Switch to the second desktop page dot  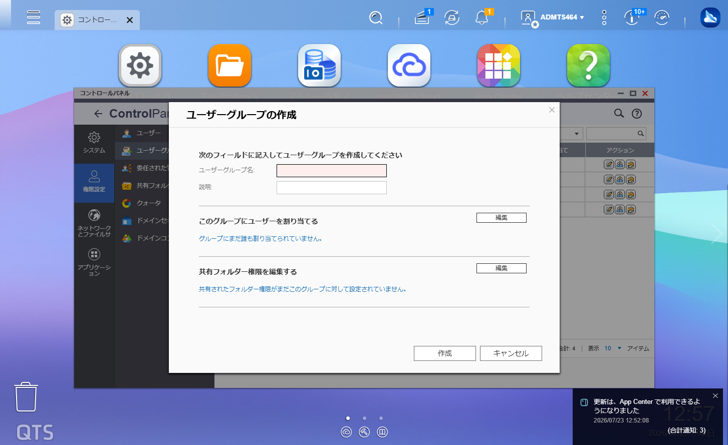[x=364, y=418]
